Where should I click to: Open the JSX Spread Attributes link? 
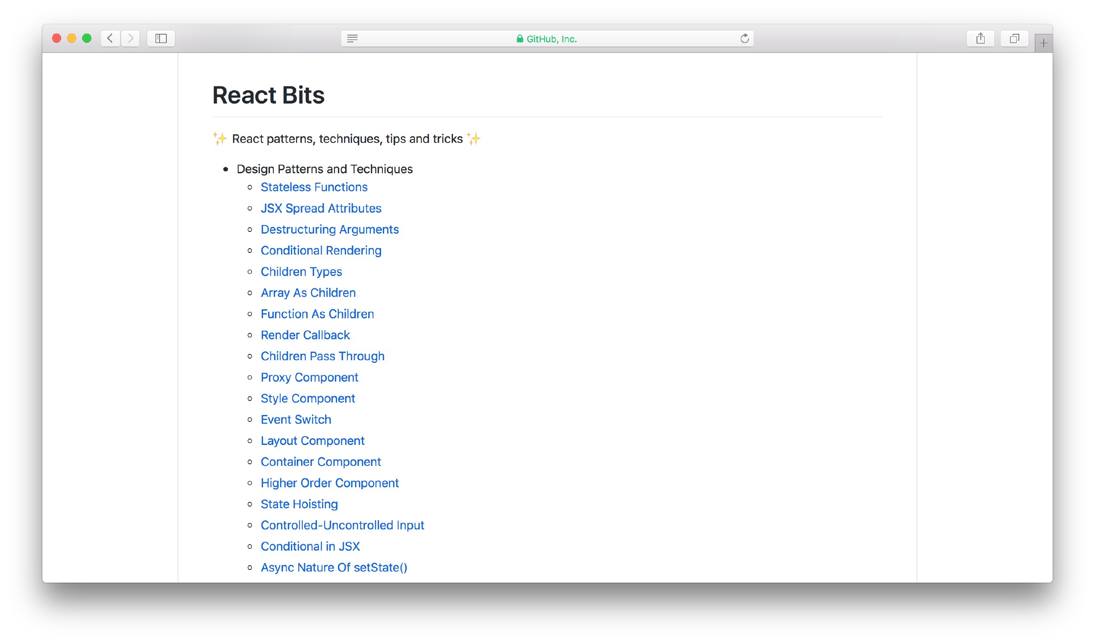coord(321,208)
